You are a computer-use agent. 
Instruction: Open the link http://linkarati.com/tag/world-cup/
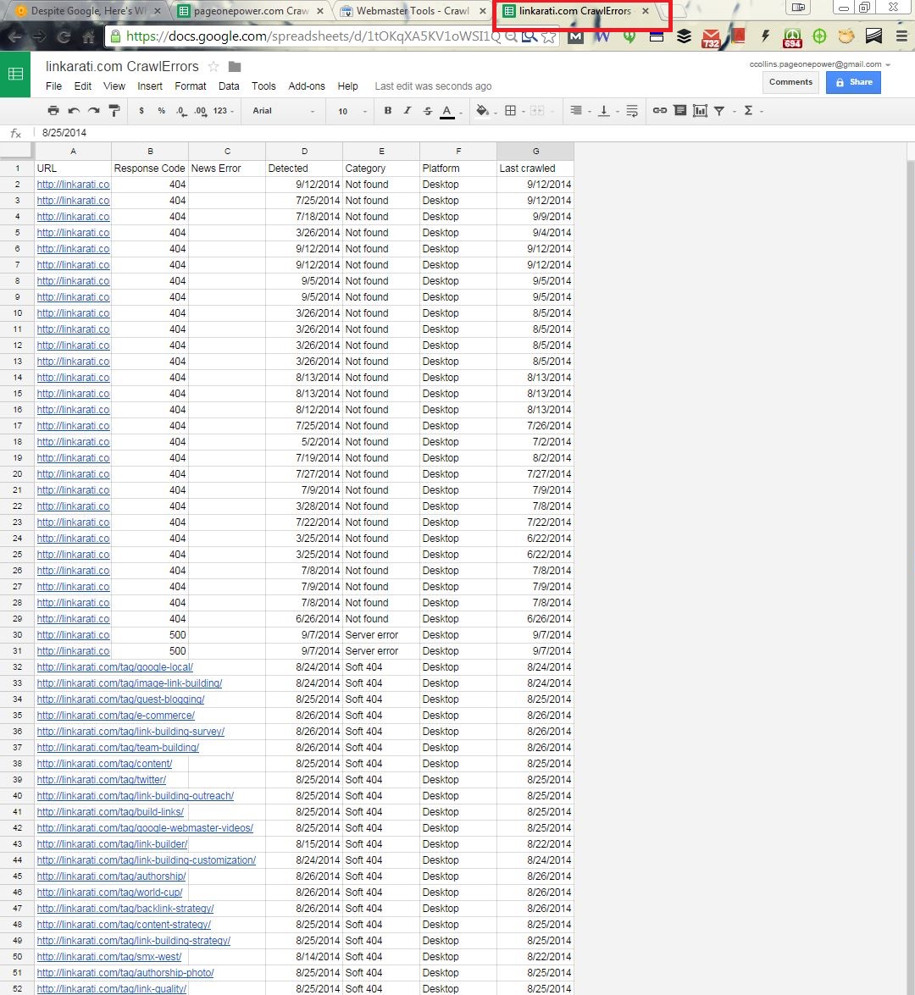click(109, 893)
